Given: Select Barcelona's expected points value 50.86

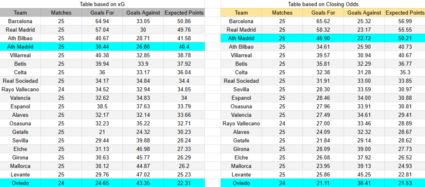Looking at the screenshot, I should click(184, 21).
